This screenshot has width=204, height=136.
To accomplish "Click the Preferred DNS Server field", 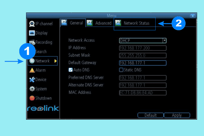I will pyautogui.click(x=143, y=78).
